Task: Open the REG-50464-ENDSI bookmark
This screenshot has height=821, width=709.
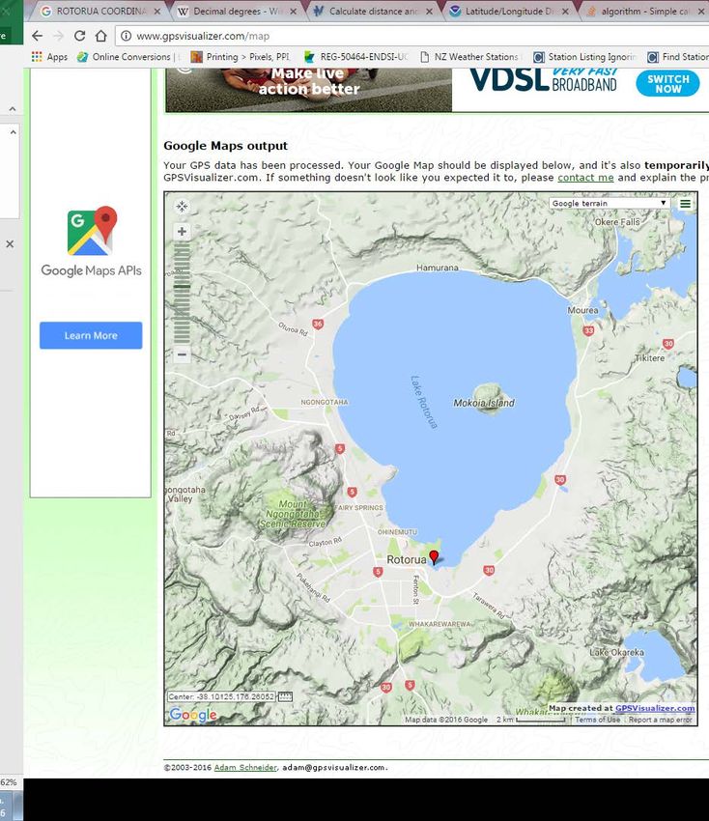Action: (x=355, y=57)
